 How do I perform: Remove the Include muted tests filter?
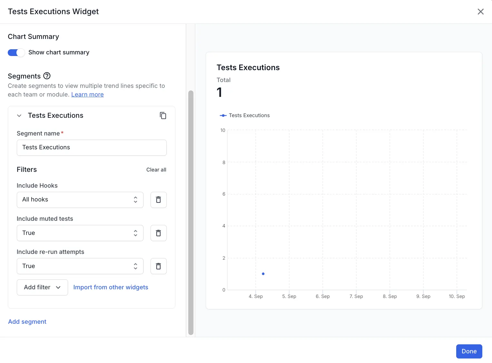[x=158, y=233]
